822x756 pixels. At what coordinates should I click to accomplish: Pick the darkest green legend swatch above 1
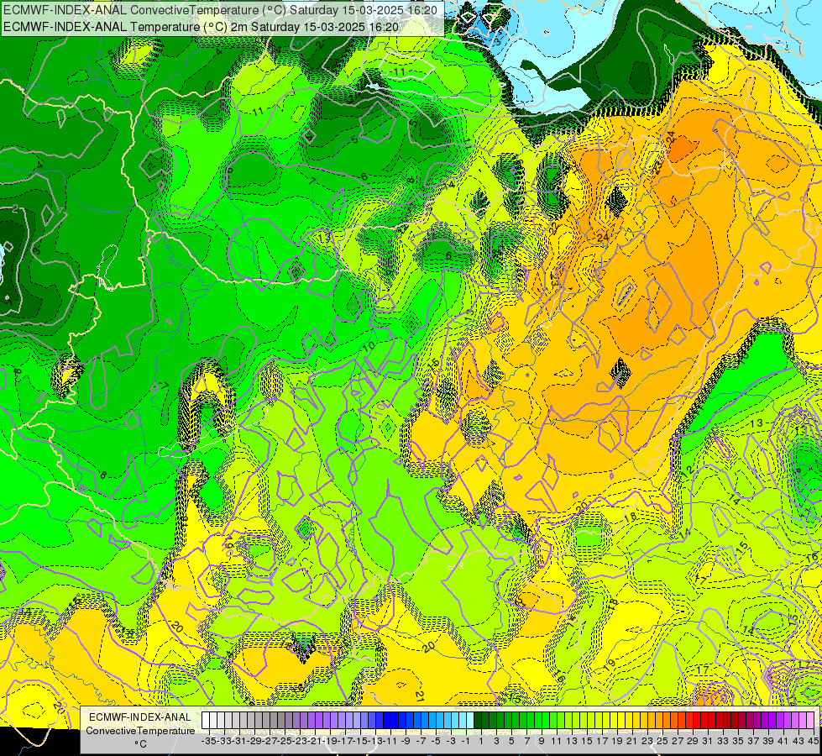[478, 720]
